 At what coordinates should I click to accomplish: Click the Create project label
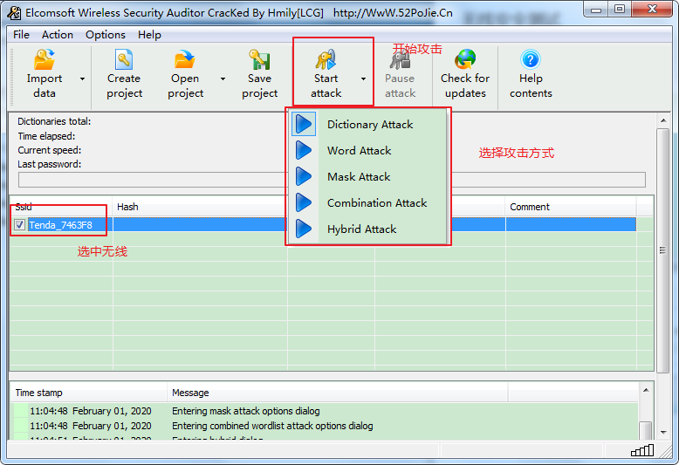(124, 85)
